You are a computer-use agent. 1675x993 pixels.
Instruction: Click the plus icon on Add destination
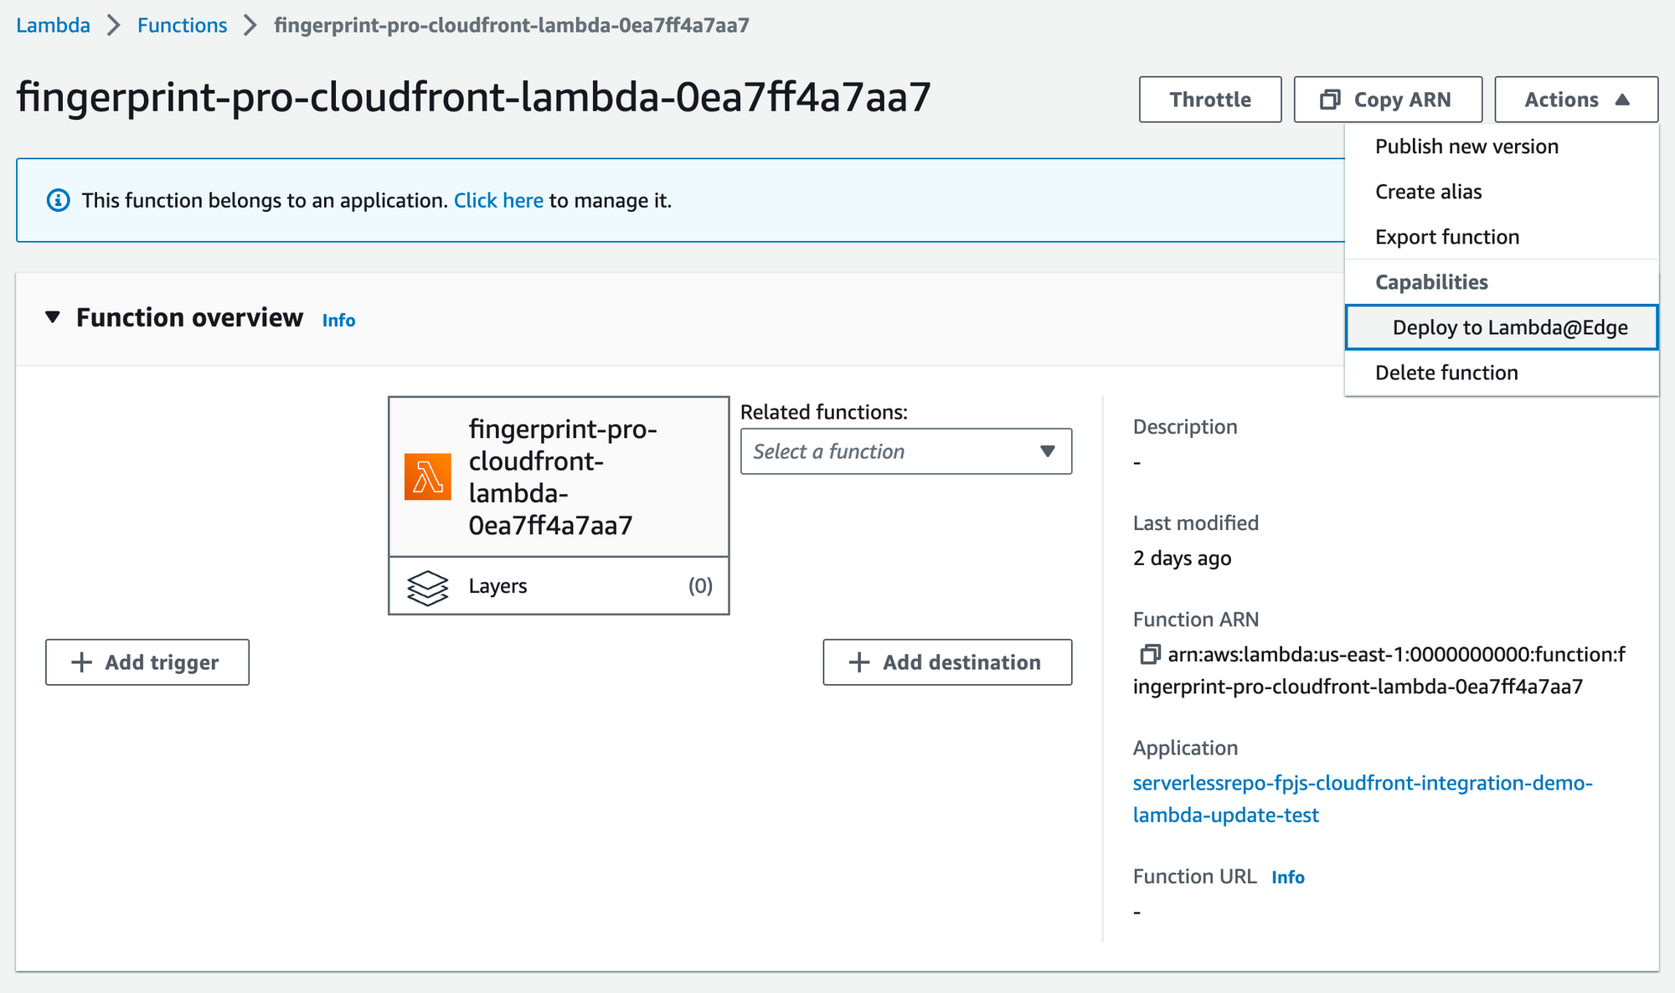pyautogui.click(x=859, y=662)
